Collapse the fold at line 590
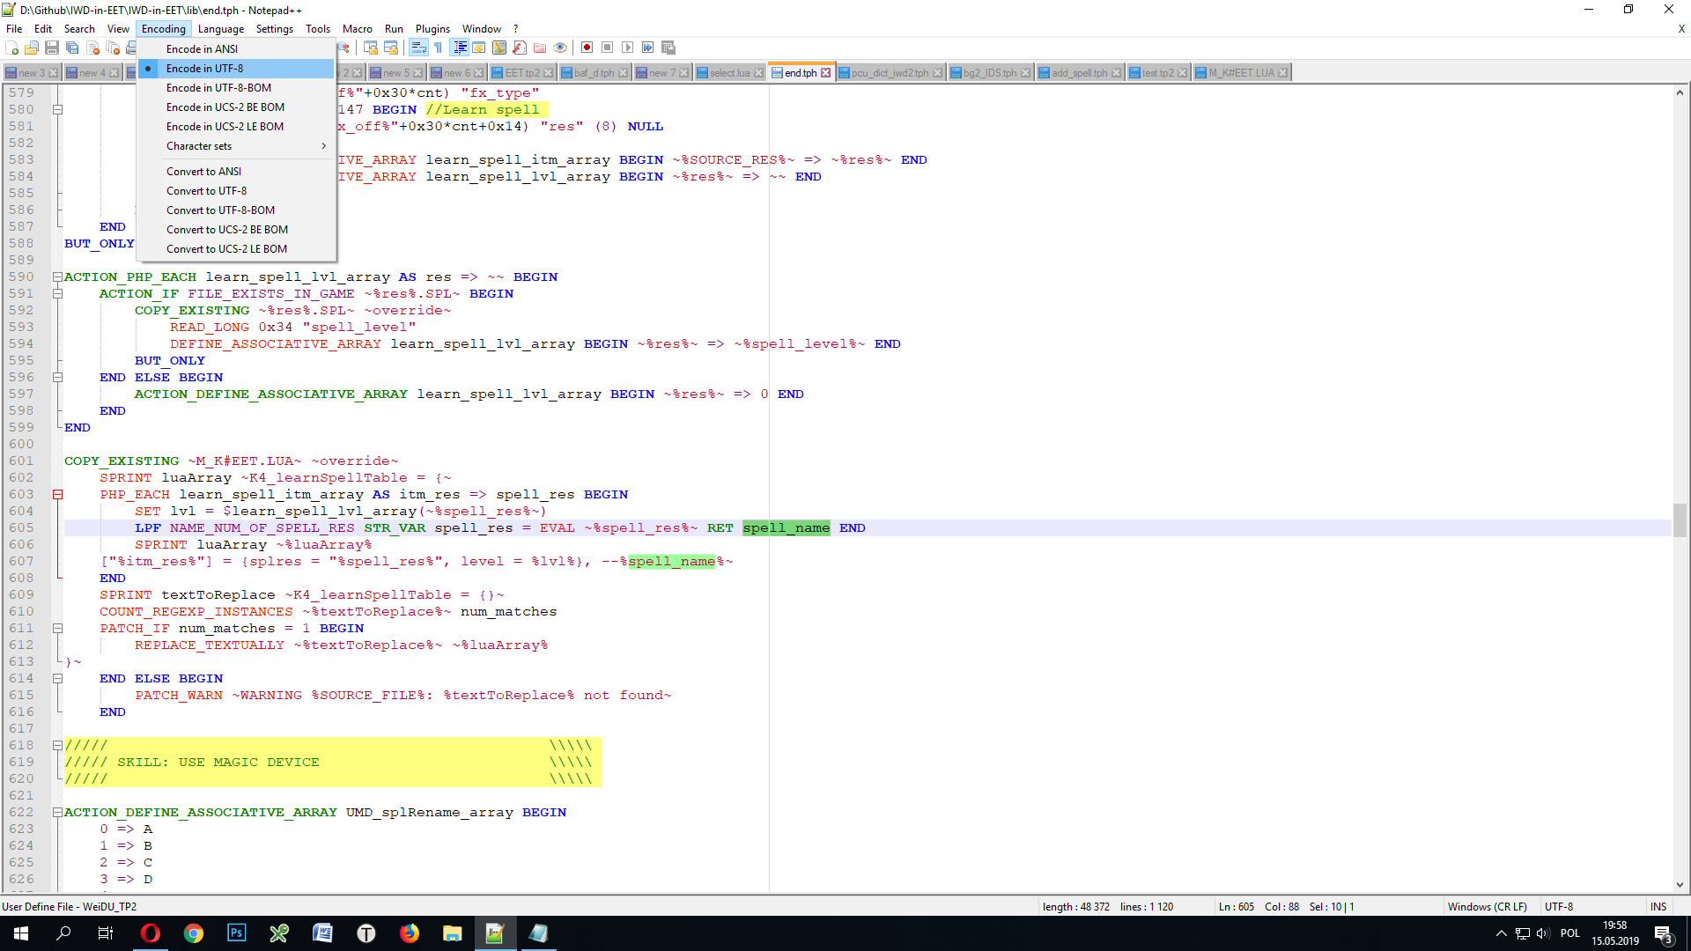Image resolution: width=1691 pixels, height=951 pixels. [57, 277]
